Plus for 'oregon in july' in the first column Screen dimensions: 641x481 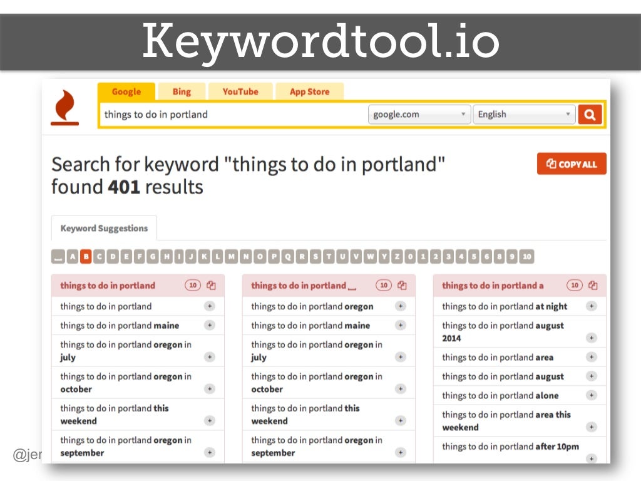tap(210, 357)
